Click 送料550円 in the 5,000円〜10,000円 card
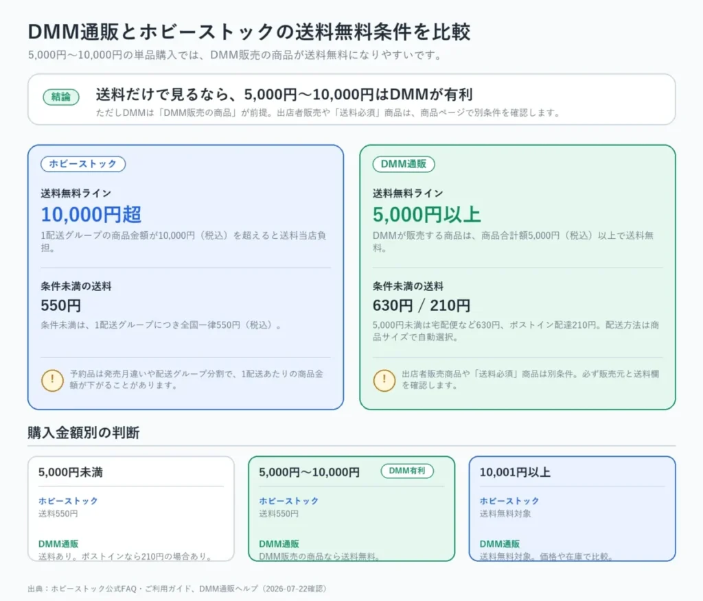 279,514
